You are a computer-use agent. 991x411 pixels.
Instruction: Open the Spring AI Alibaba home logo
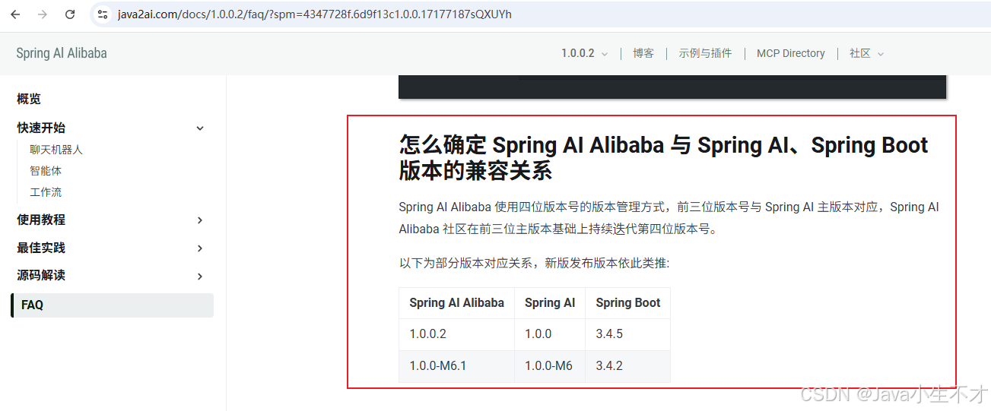pos(62,53)
